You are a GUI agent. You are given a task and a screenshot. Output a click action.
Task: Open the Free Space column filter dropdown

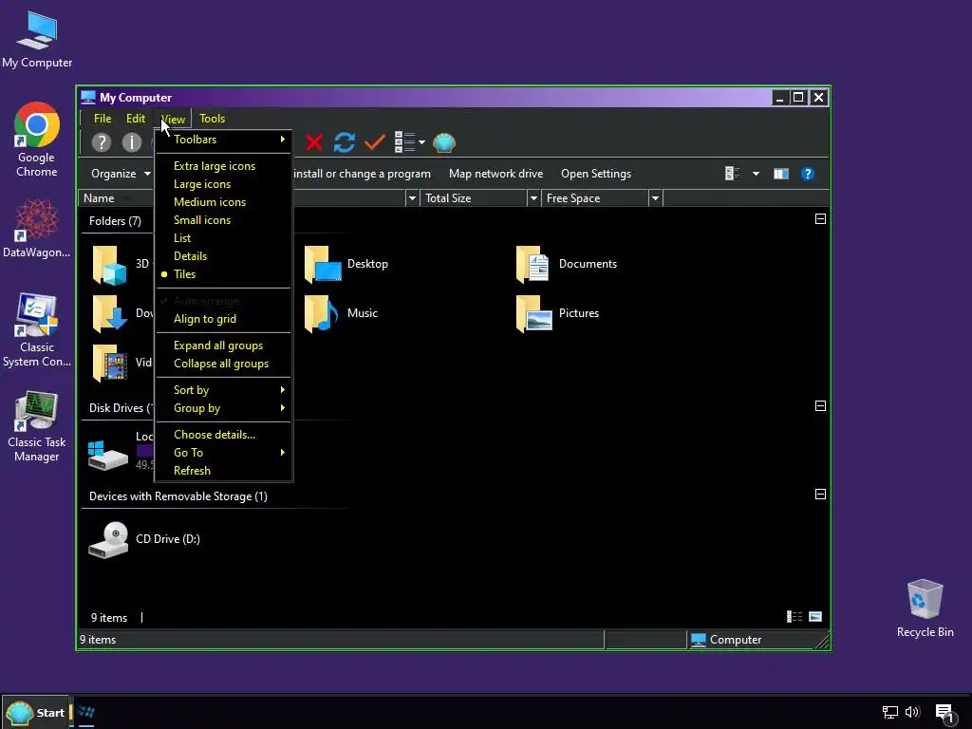[655, 198]
